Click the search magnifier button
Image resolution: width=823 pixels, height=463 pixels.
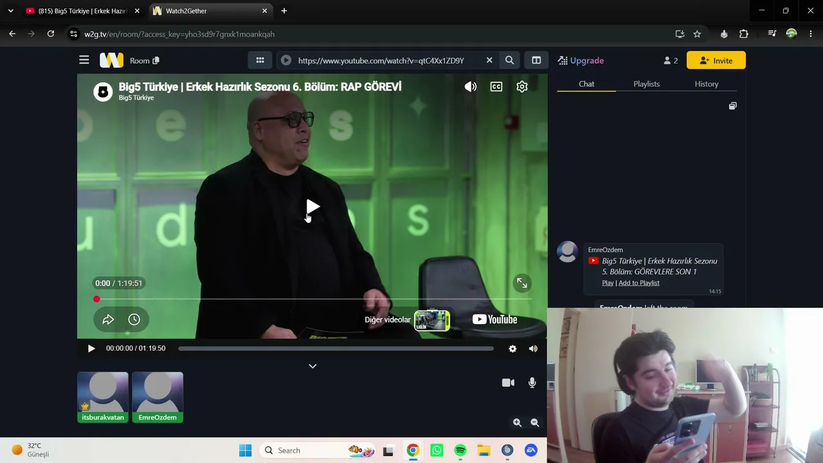pos(509,60)
